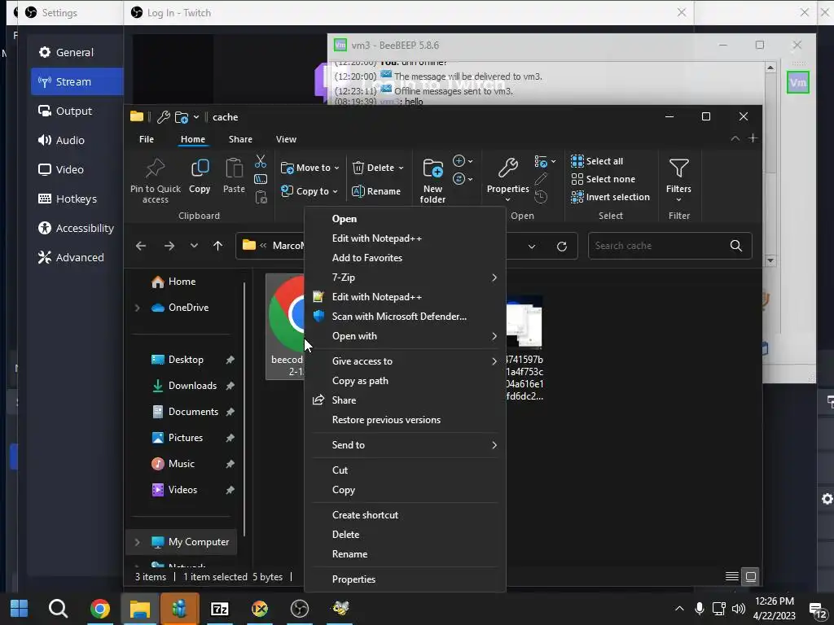This screenshot has height=625, width=834.
Task: Switch to the Share ribbon tab
Action: click(240, 139)
